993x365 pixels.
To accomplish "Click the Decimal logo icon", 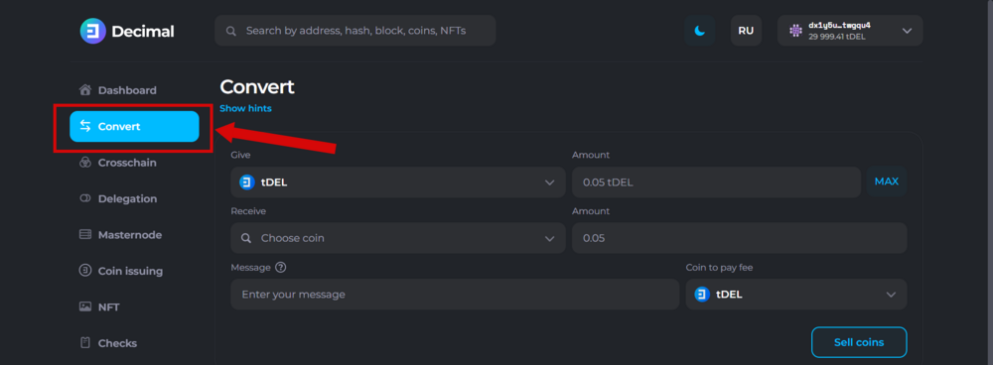I will click(92, 31).
